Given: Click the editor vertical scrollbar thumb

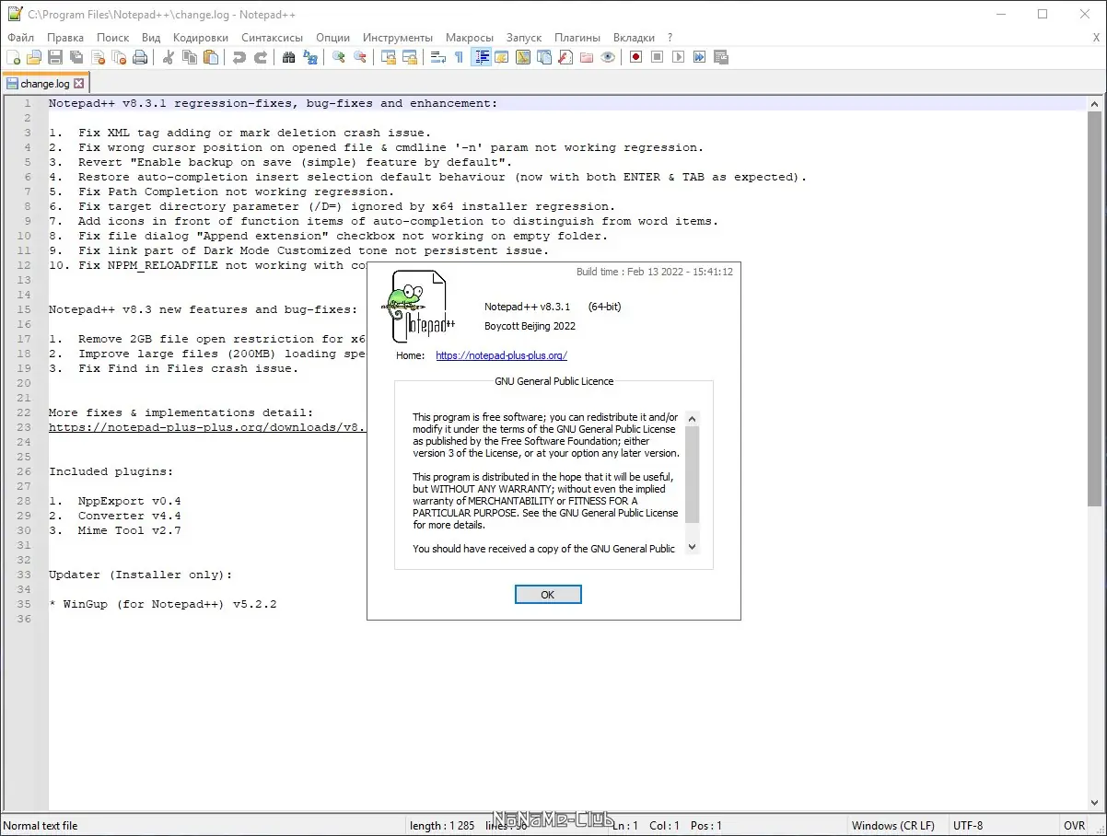Looking at the screenshot, I should point(1094,308).
